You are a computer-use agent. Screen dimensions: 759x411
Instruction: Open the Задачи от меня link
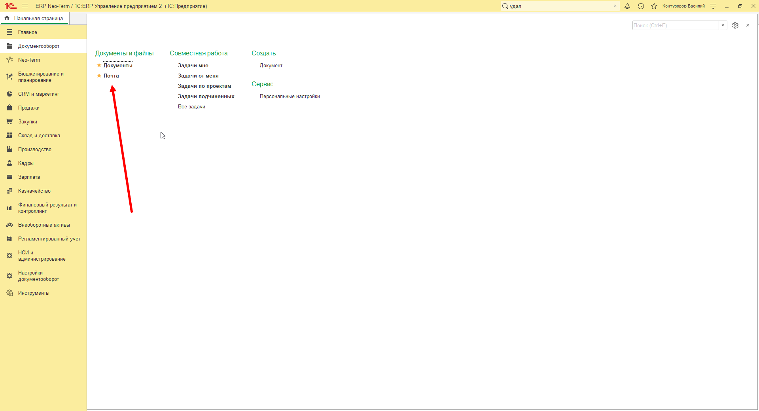coord(198,76)
